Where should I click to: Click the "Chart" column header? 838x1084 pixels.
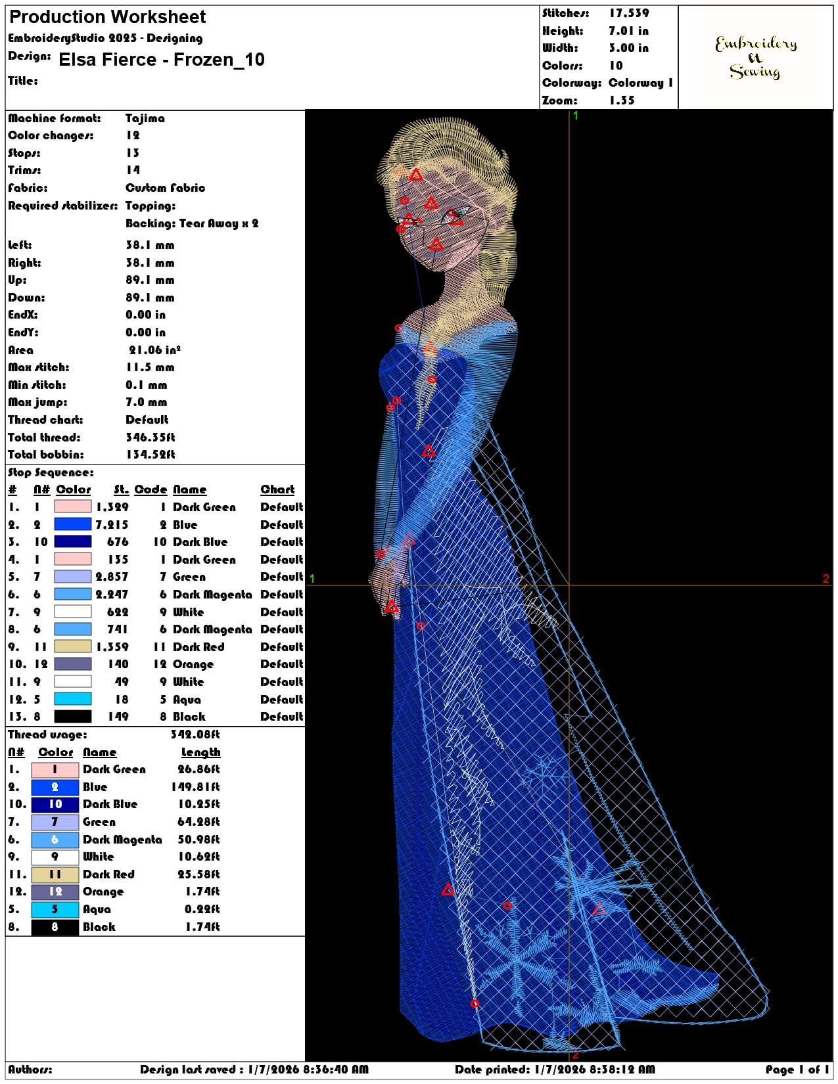[x=277, y=489]
